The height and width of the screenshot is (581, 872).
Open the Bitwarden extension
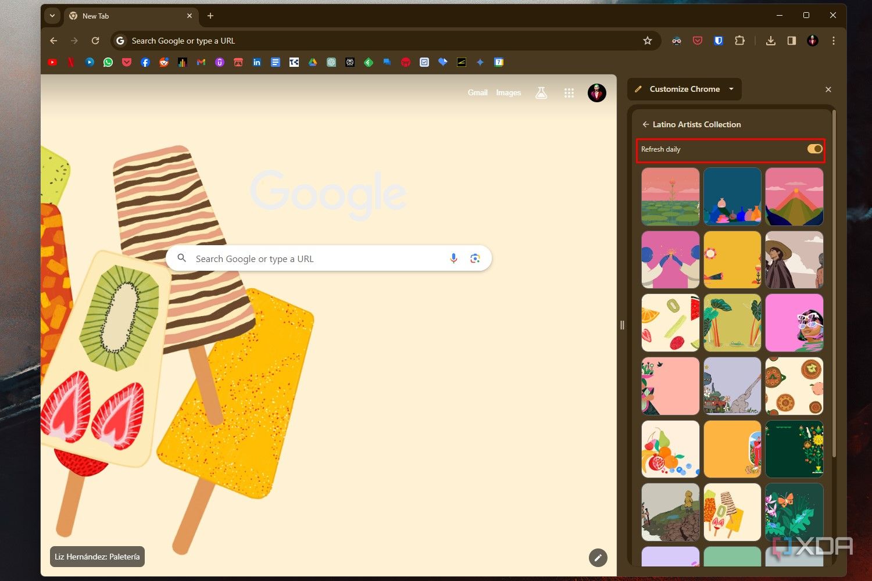[x=719, y=40]
